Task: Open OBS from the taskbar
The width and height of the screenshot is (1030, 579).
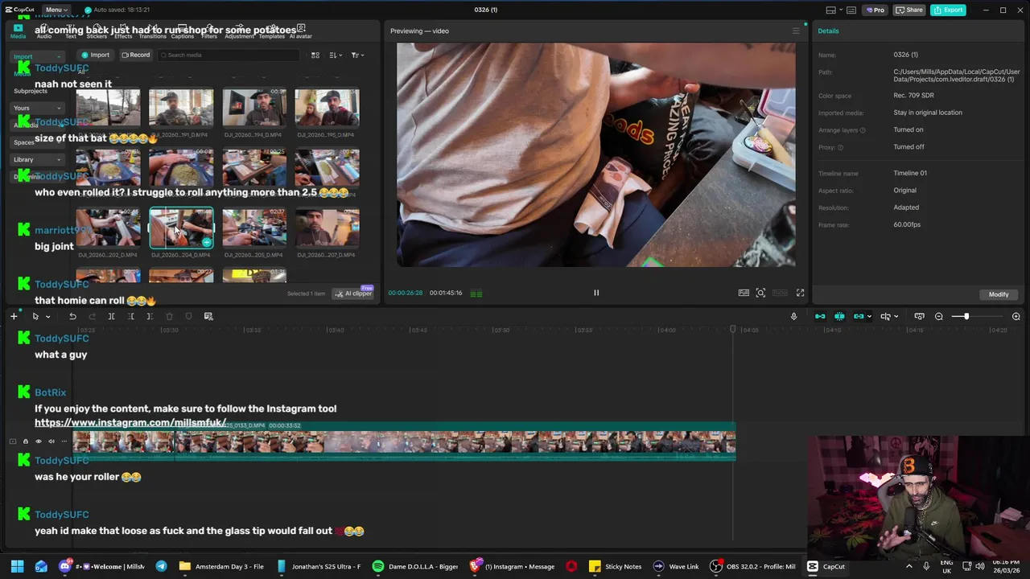Action: click(752, 566)
